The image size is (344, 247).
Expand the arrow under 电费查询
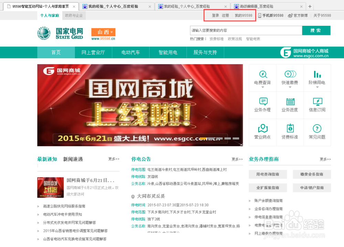pyautogui.click(x=262, y=87)
